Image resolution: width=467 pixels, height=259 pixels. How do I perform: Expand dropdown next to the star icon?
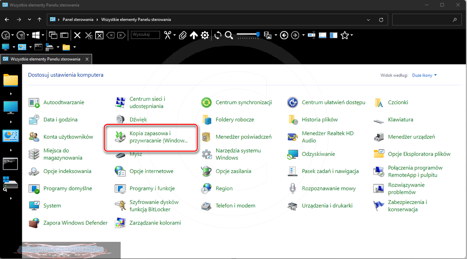pos(351,35)
